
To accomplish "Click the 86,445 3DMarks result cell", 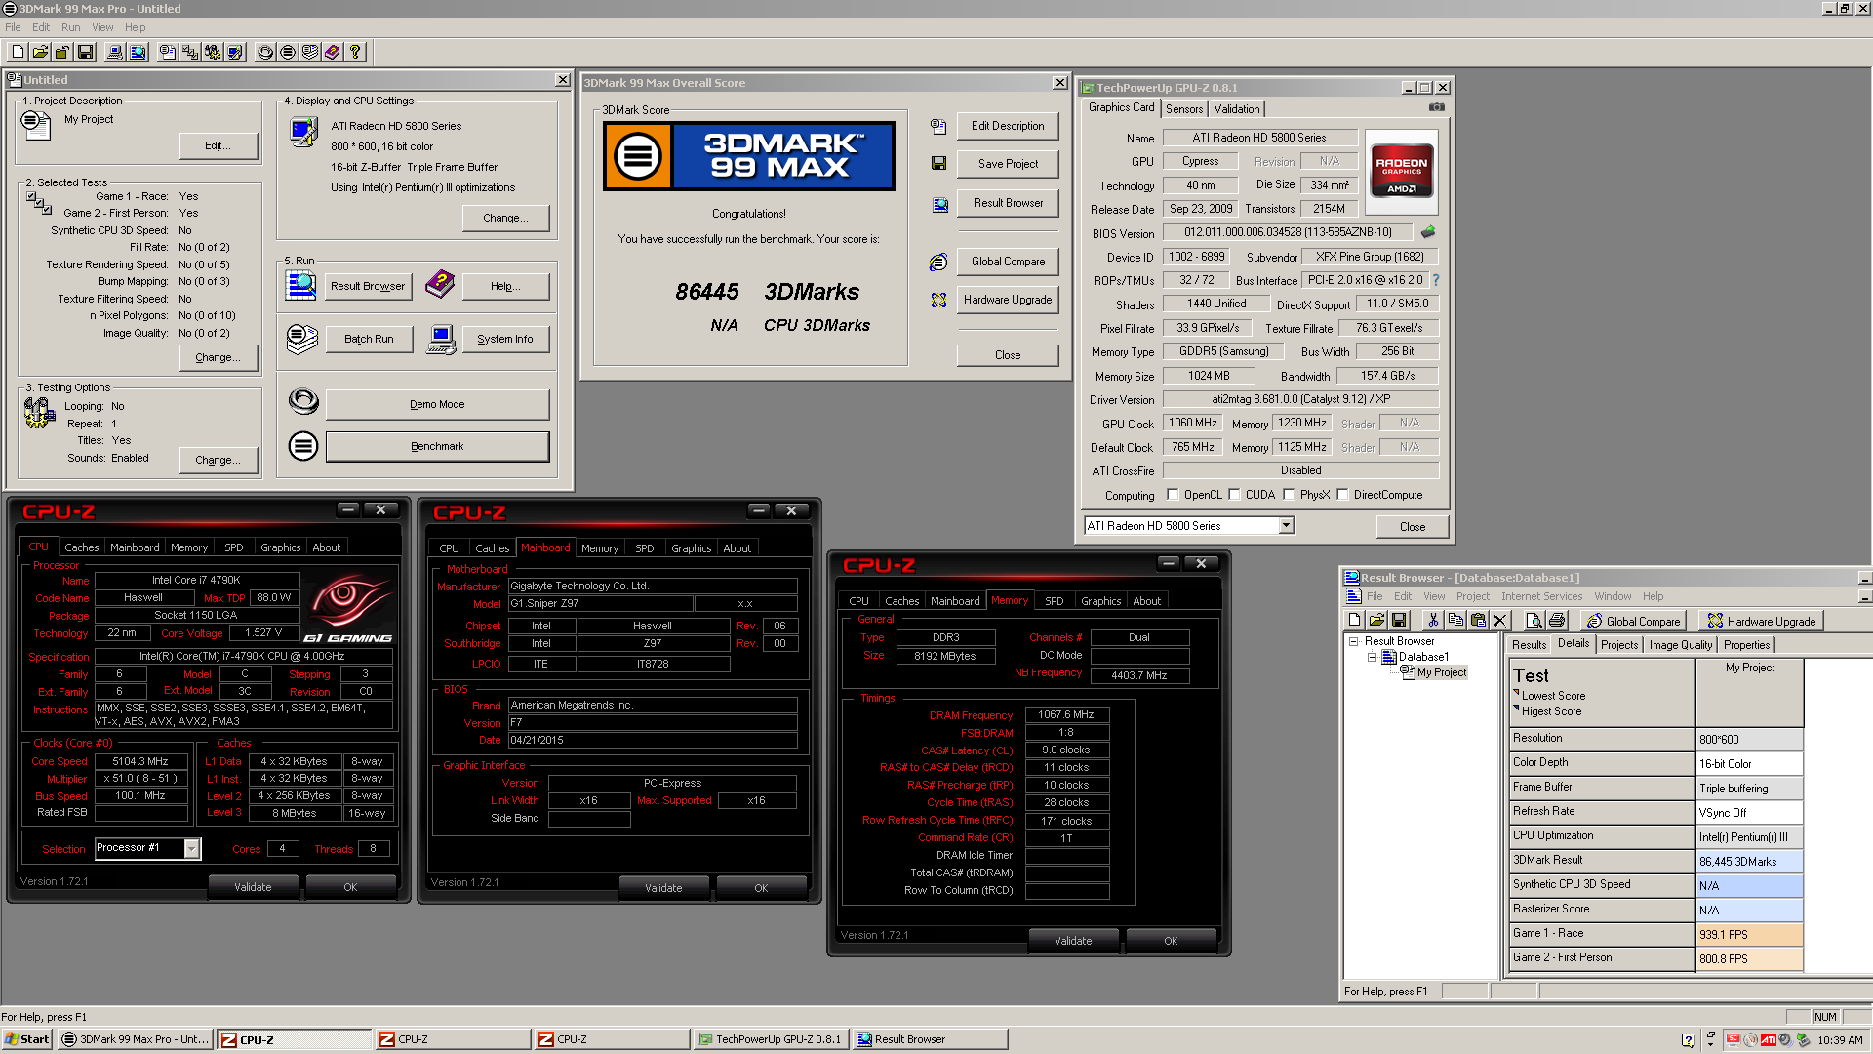I will click(1750, 862).
